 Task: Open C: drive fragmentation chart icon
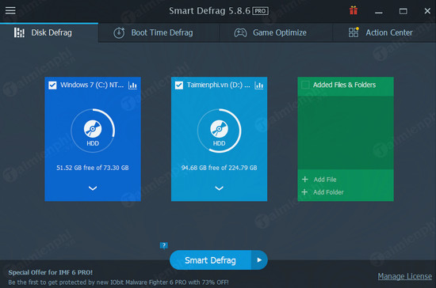(132, 85)
